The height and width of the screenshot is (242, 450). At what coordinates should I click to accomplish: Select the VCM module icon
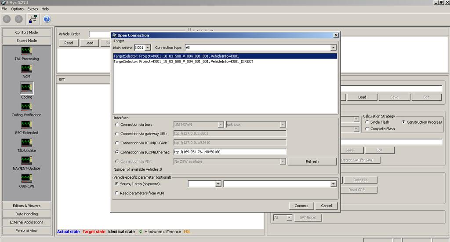click(x=26, y=69)
